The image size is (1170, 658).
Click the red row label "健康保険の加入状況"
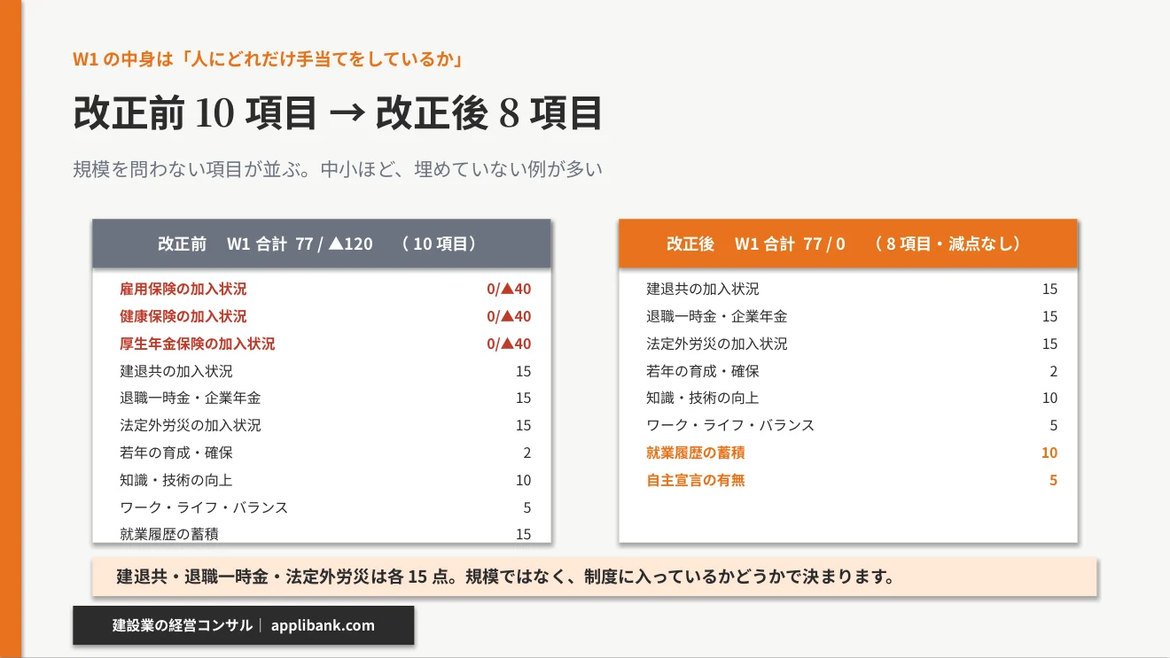[183, 316]
